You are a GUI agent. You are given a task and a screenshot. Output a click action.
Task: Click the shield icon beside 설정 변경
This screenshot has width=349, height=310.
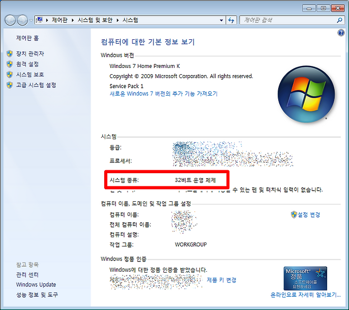pos(294,215)
